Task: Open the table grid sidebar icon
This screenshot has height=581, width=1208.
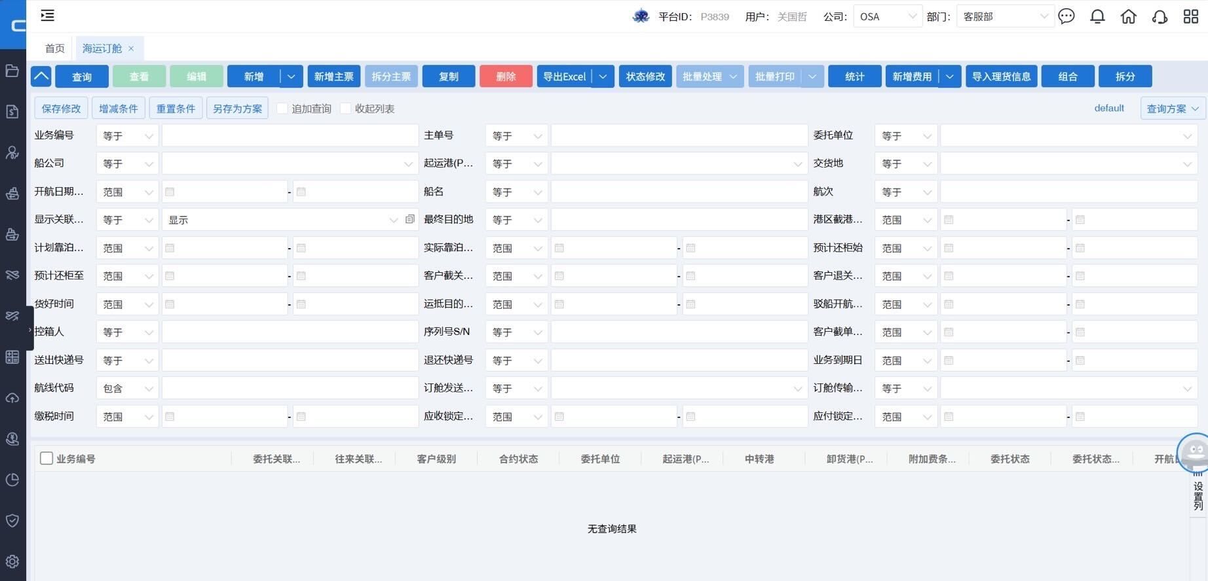Action: (x=12, y=357)
